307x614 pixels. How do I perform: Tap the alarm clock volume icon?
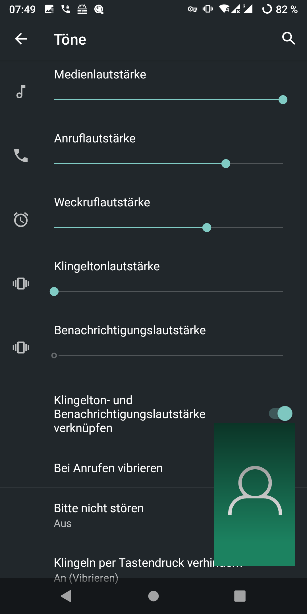(x=21, y=219)
